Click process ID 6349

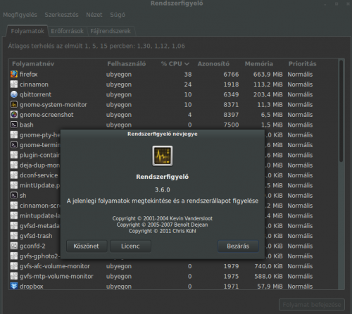tap(231, 94)
